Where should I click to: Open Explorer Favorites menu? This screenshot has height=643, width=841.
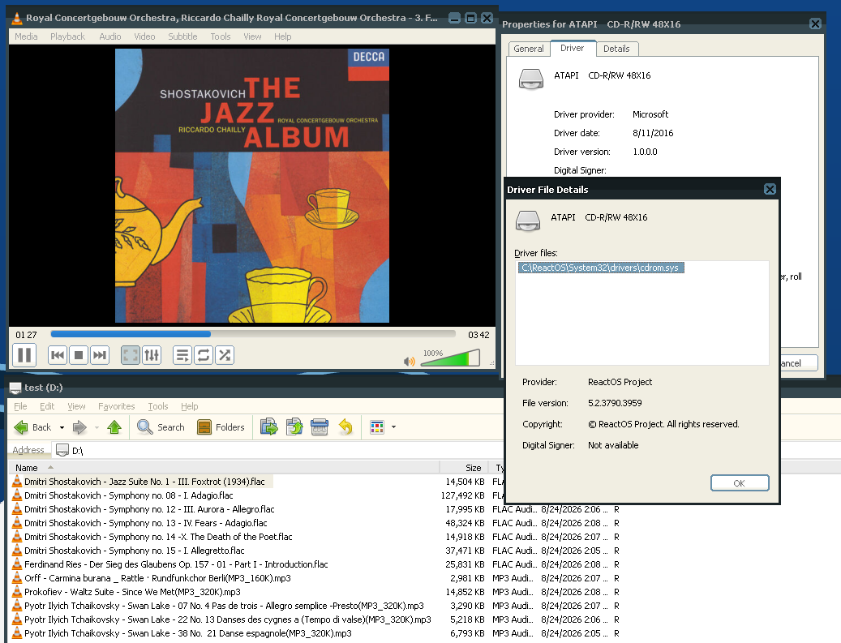coord(117,406)
